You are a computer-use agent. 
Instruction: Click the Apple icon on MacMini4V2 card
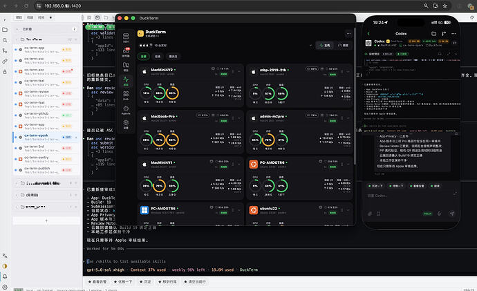144,72
